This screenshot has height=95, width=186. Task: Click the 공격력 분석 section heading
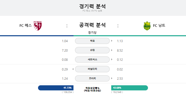[x=92, y=25]
